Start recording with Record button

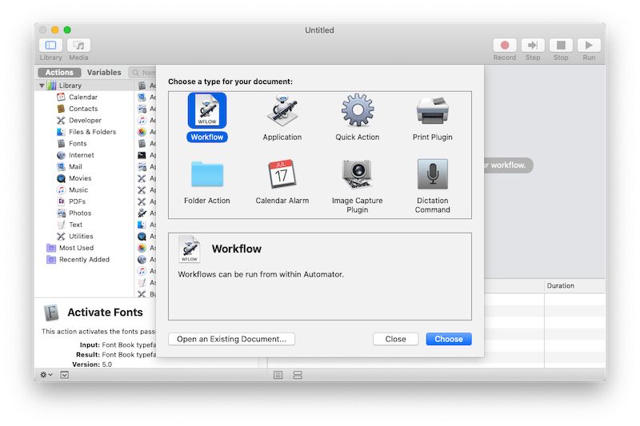505,46
